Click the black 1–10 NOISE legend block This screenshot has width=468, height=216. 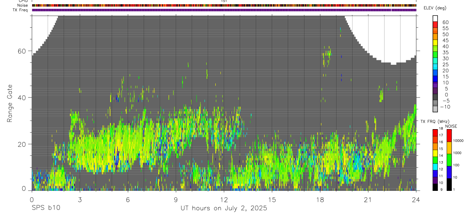tap(449, 184)
